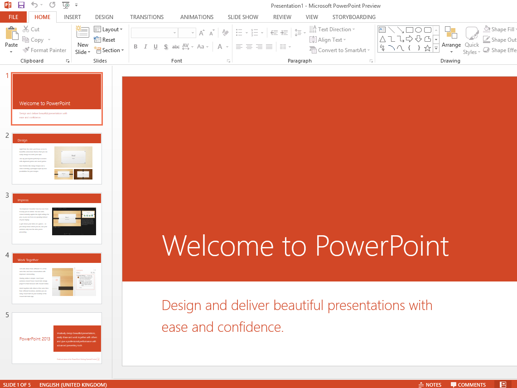Toggle strikethrough formatting
Viewport: 517px width, 388px height.
[176, 47]
